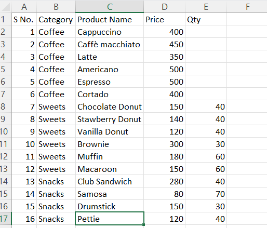Screen dimensions: 267x228
Task: Select Samosa's price 80
Action: [164, 194]
